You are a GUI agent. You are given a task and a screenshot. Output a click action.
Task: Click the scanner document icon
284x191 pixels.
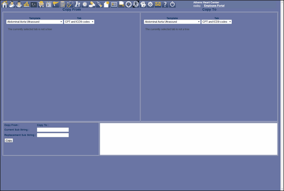point(121,4)
